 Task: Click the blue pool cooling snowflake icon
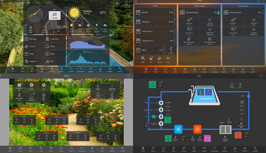[x=178, y=129]
